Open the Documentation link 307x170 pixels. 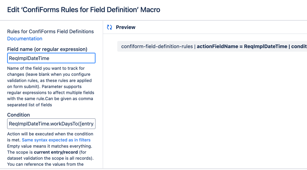(25, 39)
